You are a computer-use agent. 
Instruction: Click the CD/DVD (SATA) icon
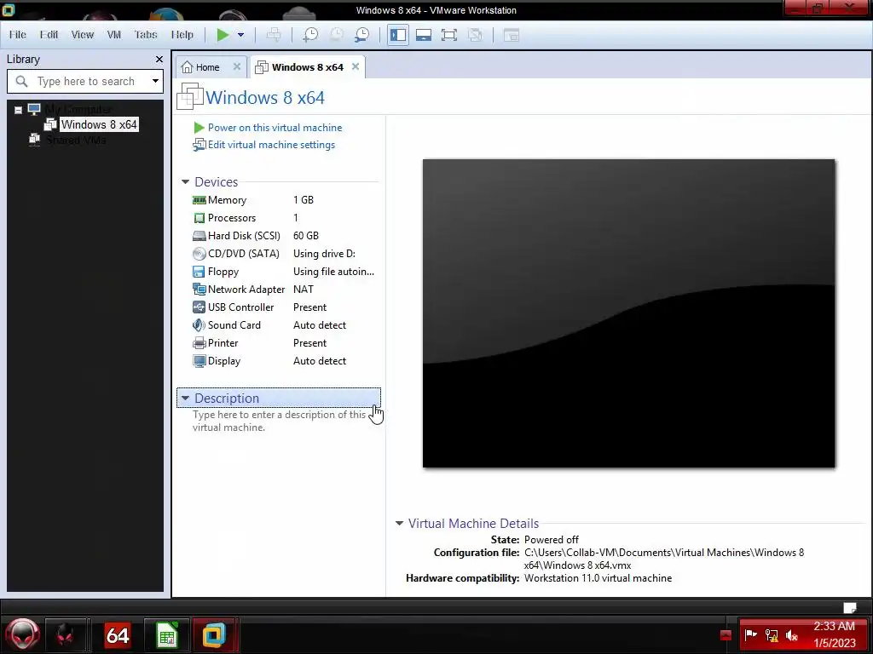[x=199, y=254]
